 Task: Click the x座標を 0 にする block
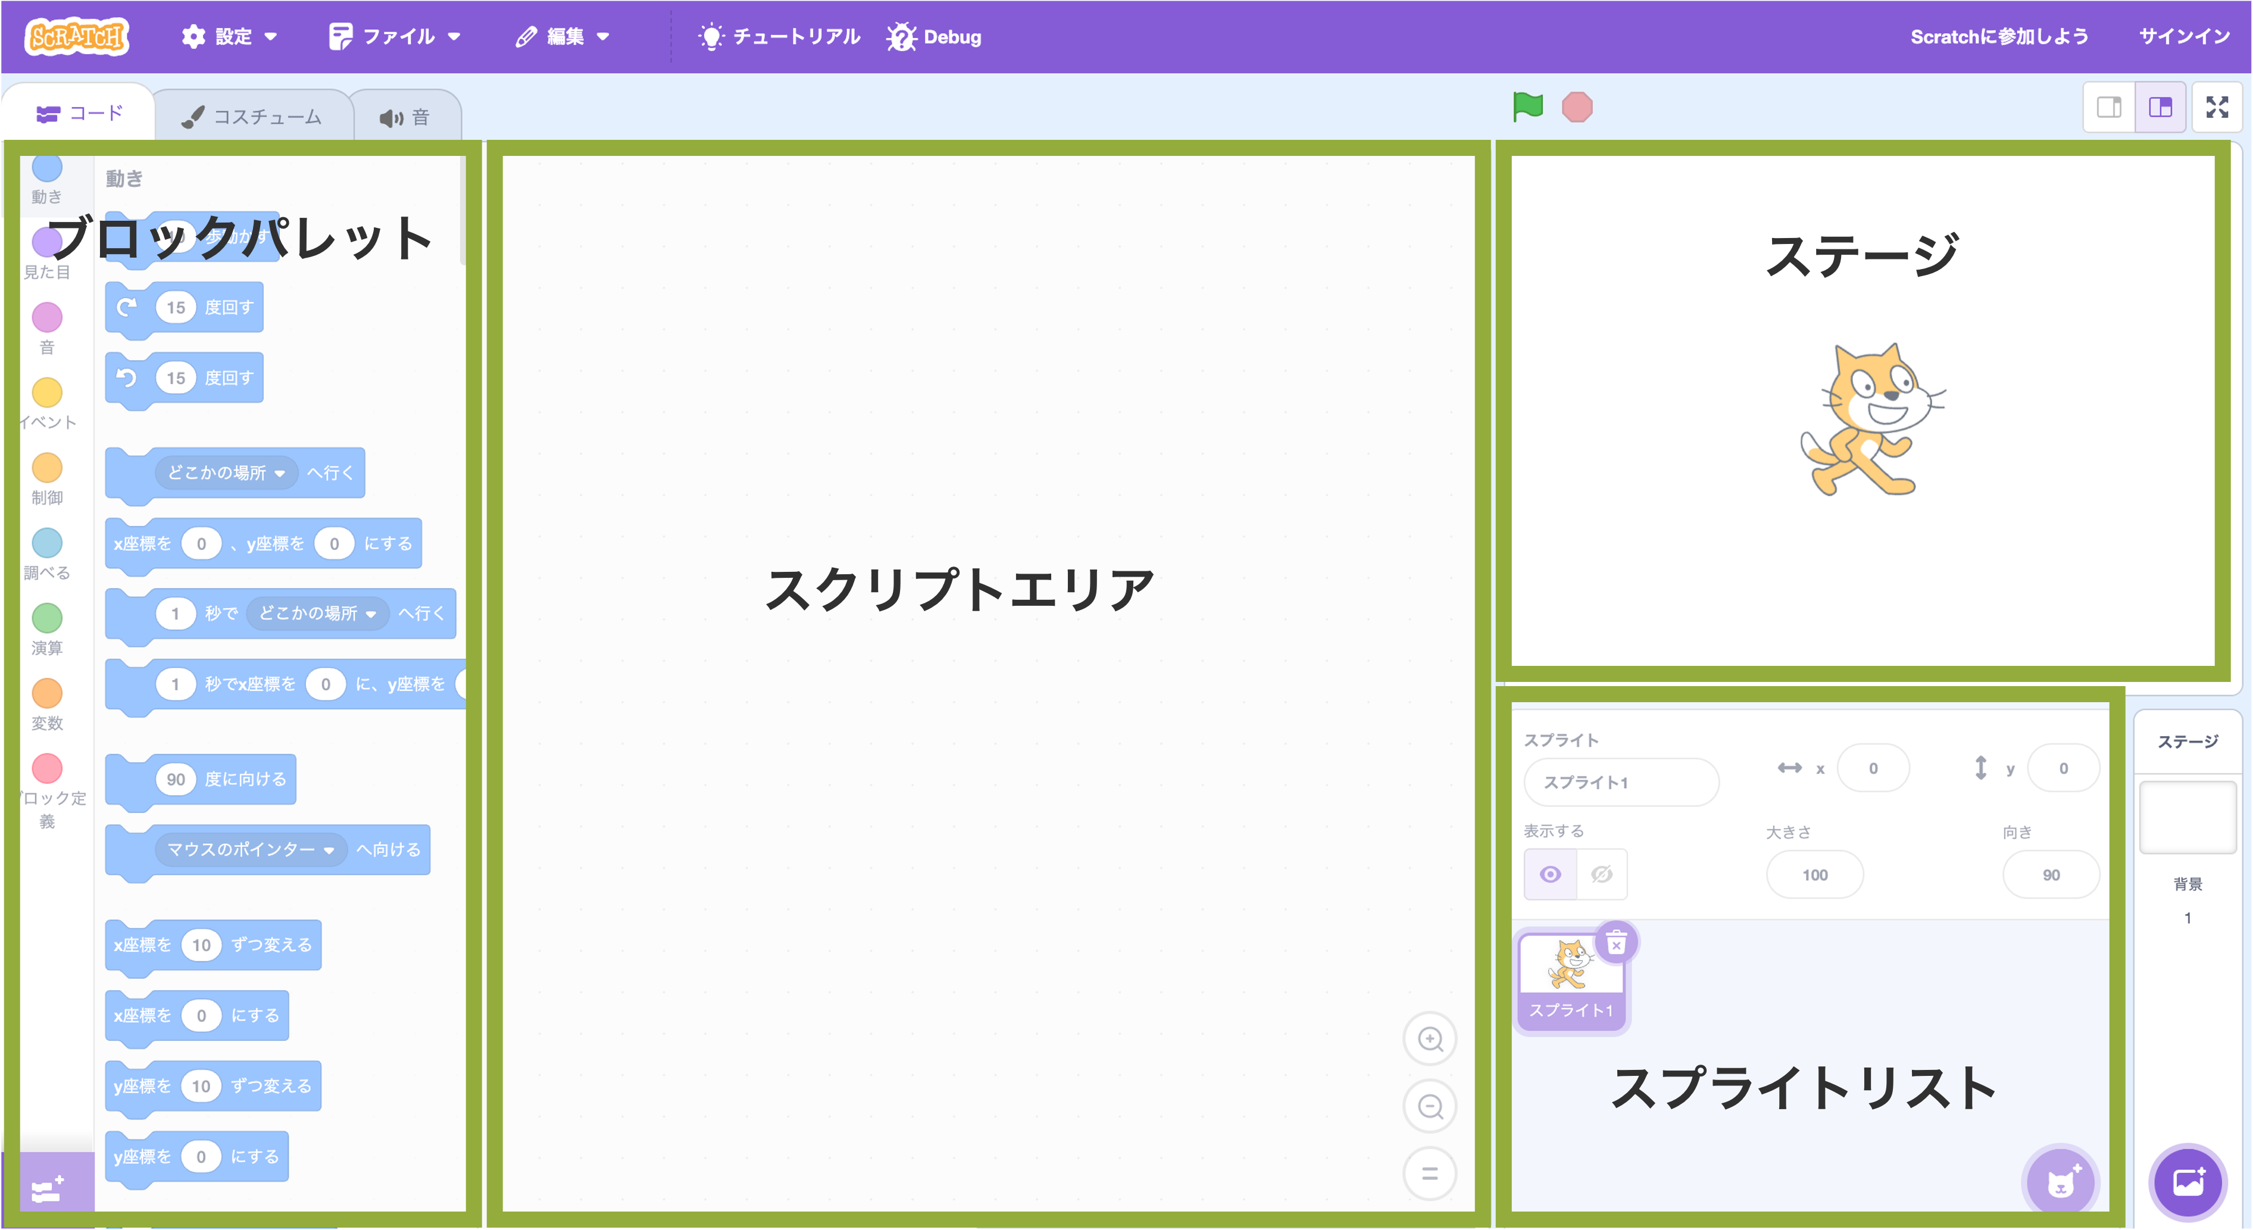(197, 1016)
